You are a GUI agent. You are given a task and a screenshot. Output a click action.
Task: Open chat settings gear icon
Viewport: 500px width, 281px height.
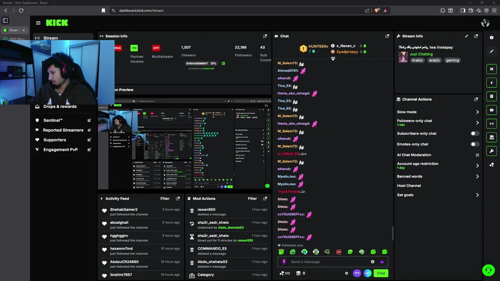coord(346,273)
